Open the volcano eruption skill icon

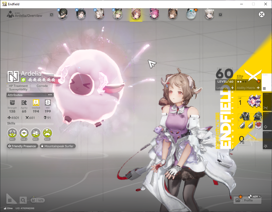coord(47,133)
